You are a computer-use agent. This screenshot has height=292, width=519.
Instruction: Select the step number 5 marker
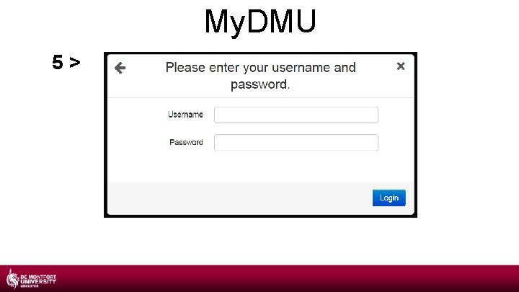point(58,62)
